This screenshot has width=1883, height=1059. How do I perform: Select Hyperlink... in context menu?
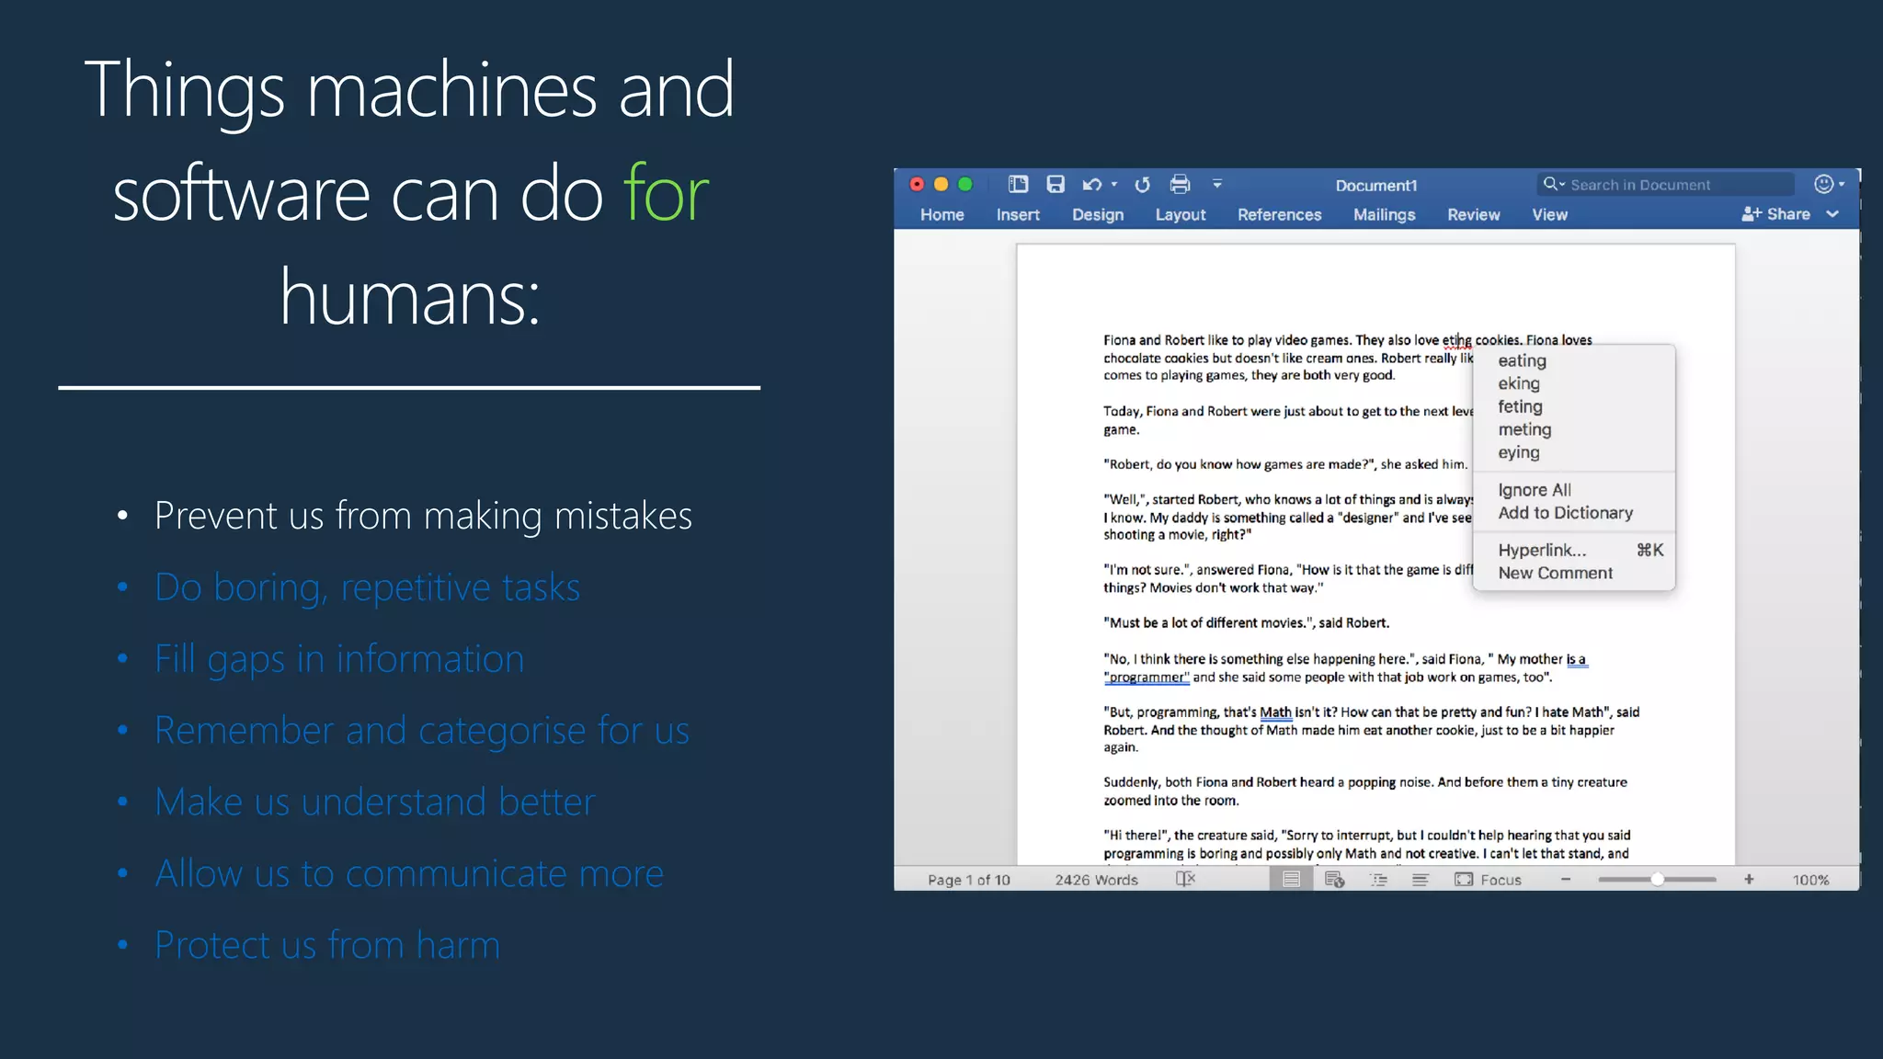pyautogui.click(x=1573, y=550)
